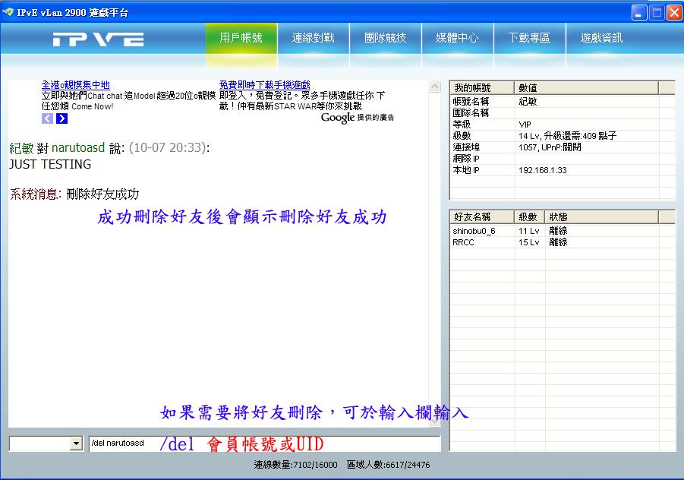Show previous ad with left arrow

coord(48,118)
